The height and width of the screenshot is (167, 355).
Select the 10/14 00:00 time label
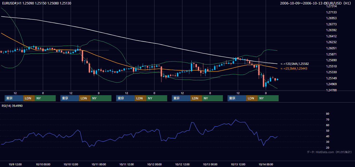tap(266, 164)
